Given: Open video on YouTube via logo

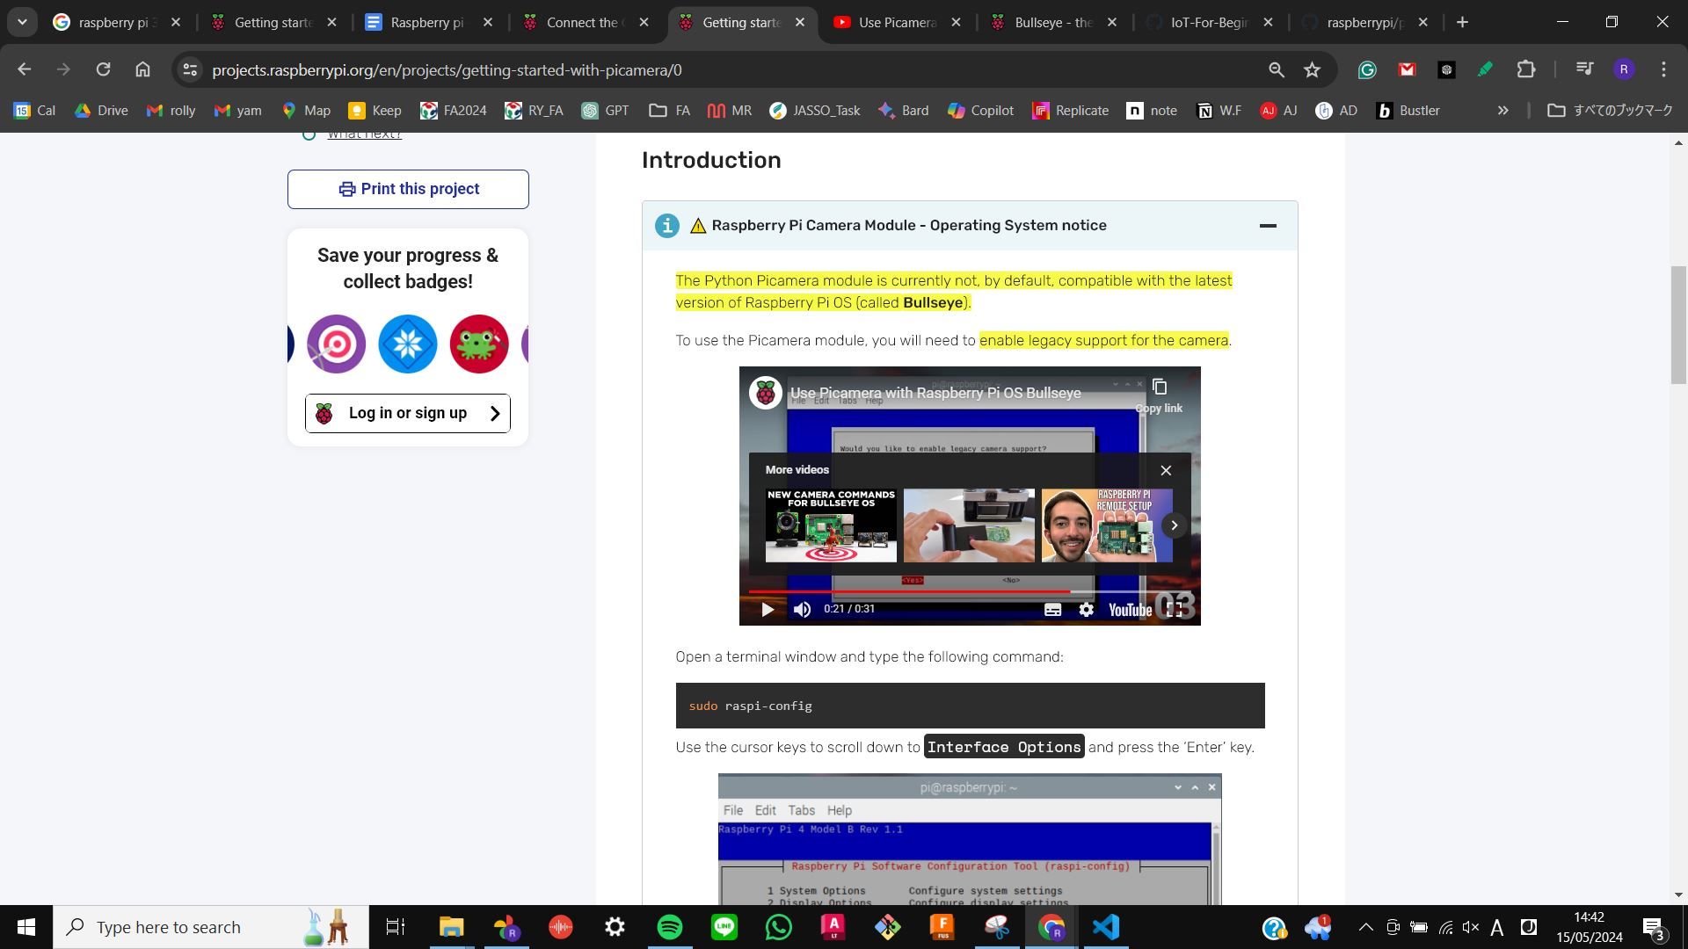Looking at the screenshot, I should pyautogui.click(x=1130, y=609).
